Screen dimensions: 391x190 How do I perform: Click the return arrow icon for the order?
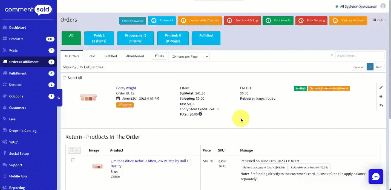click(381, 105)
